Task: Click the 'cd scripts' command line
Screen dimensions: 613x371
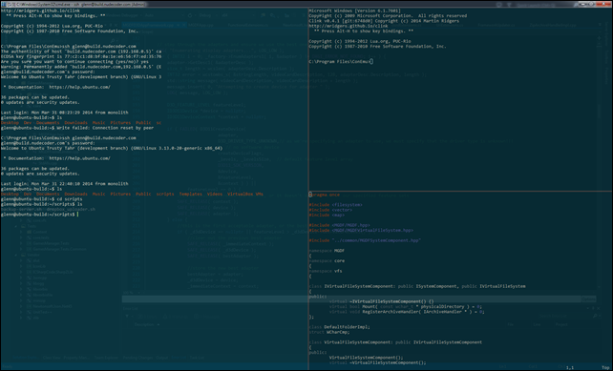Action: click(x=42, y=199)
